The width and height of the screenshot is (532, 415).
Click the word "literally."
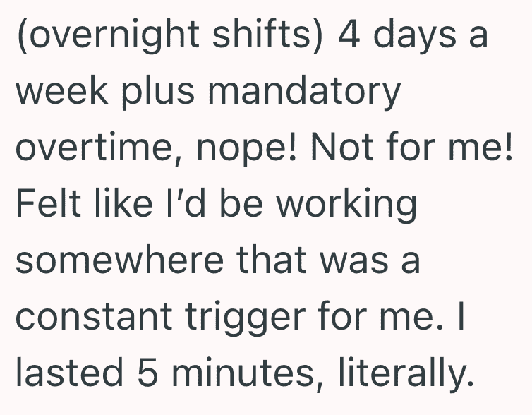click(406, 374)
